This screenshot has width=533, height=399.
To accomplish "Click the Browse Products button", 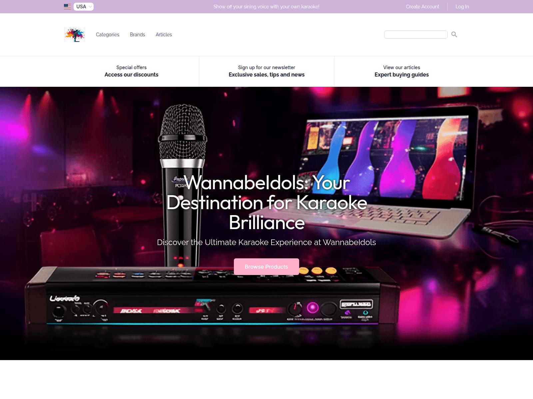I will click(x=266, y=266).
